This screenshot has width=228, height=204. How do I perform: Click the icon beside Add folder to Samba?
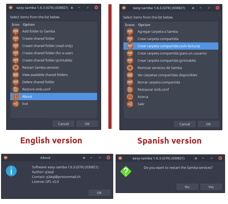click(x=16, y=31)
